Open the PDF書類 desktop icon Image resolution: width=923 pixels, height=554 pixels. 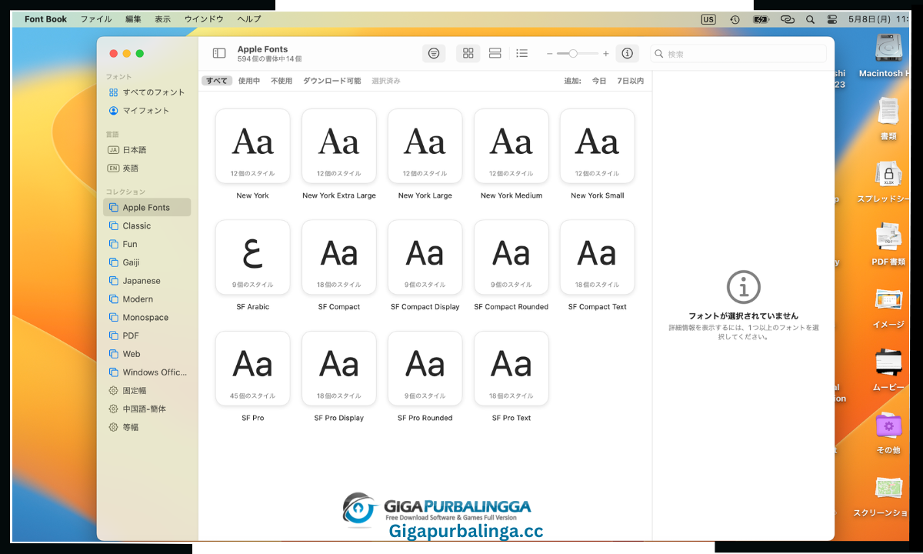click(888, 245)
